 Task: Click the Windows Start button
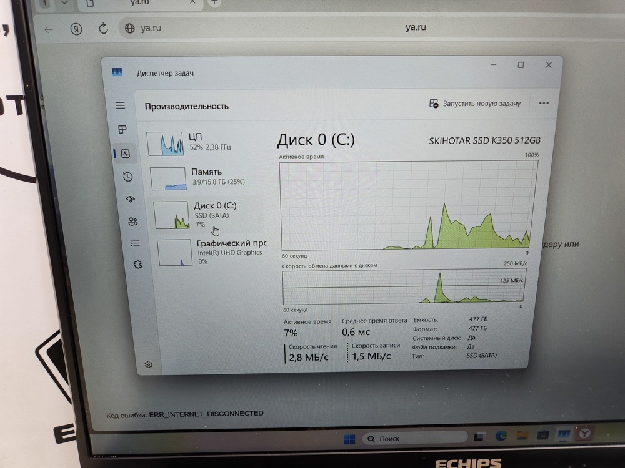347,439
